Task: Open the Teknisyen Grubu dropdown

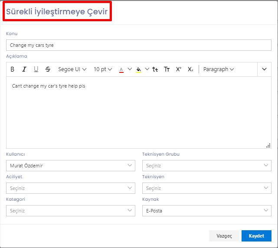Action: [207, 166]
